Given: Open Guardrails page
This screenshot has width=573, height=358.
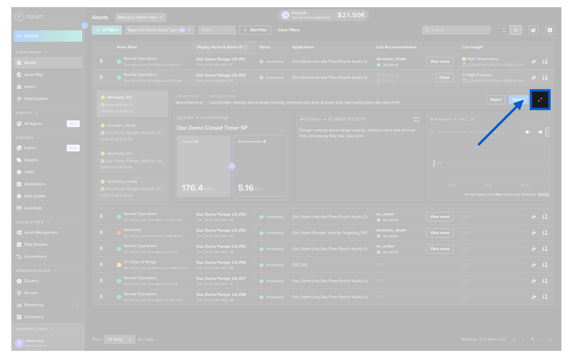Looking at the screenshot, I should click(48, 208).
